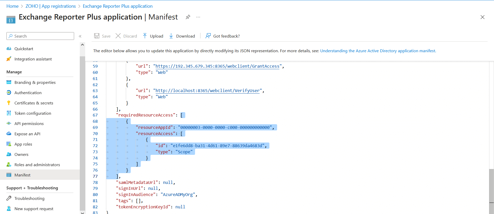The width and height of the screenshot is (494, 214).
Task: Click line number 67 in editor
Action: point(95,115)
